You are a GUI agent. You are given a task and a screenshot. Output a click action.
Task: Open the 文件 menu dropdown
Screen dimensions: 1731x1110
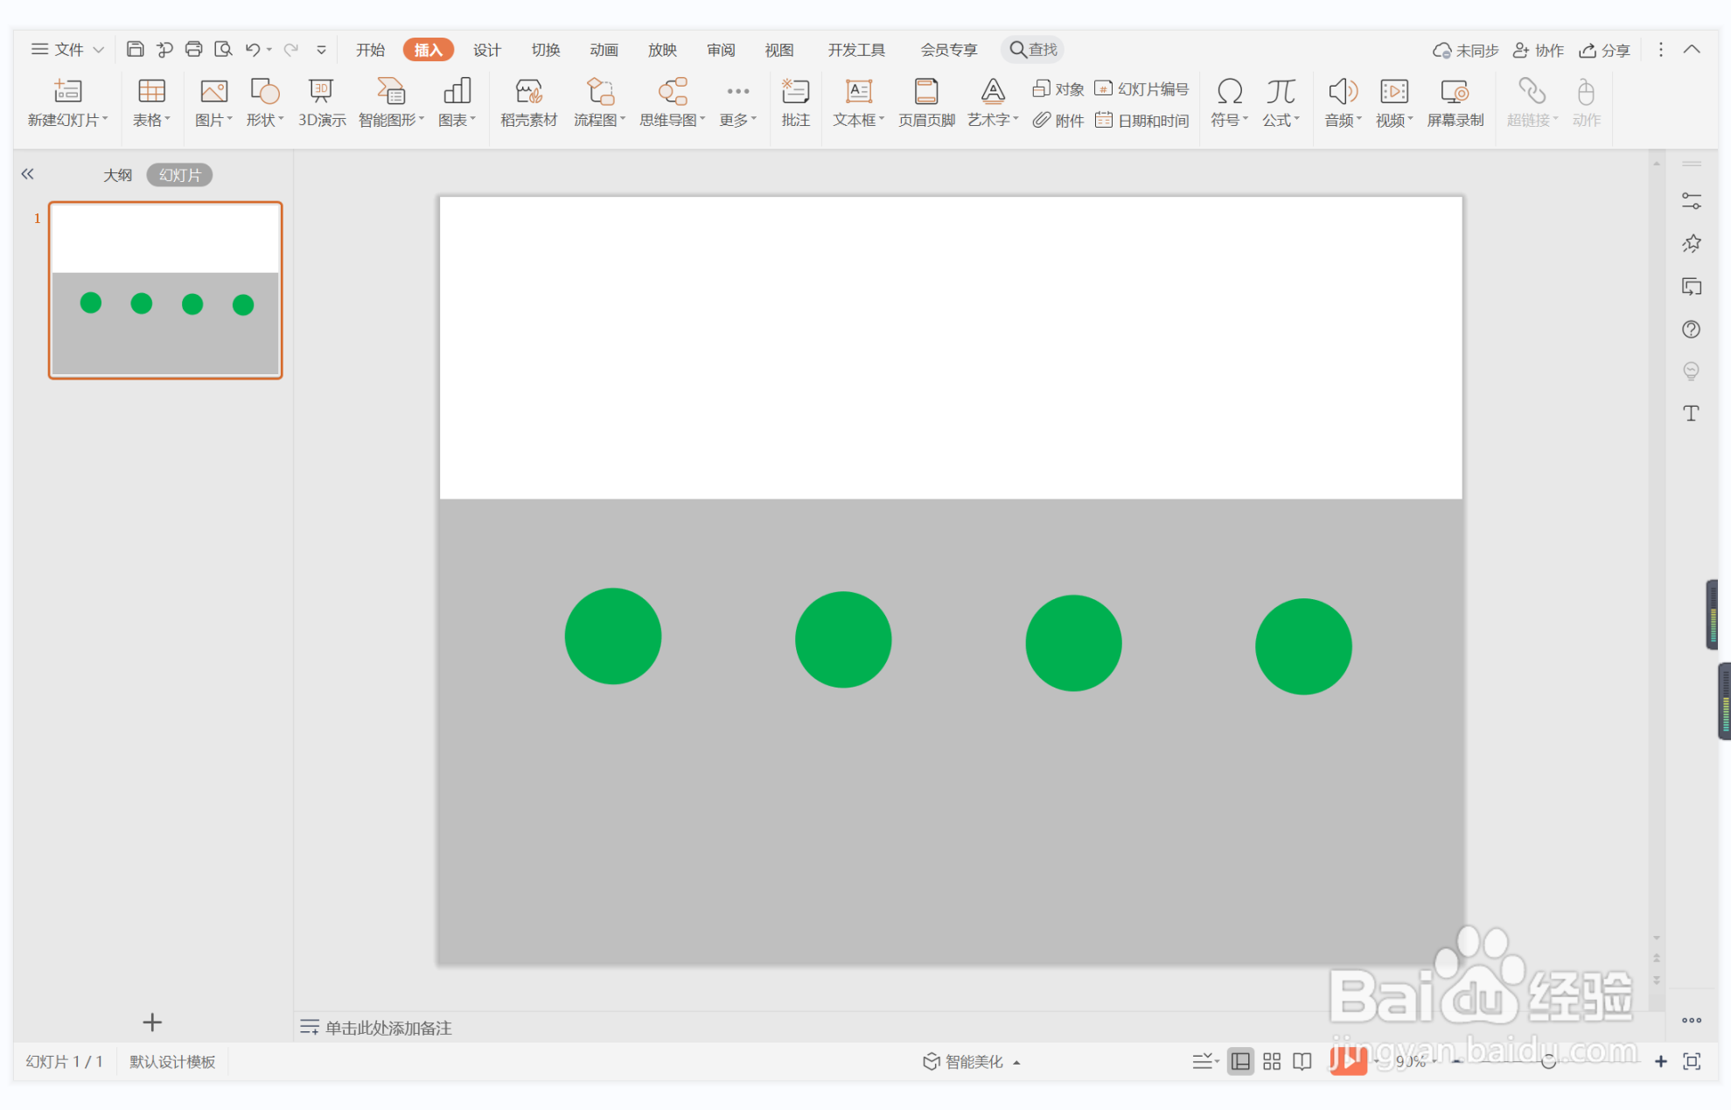(67, 50)
